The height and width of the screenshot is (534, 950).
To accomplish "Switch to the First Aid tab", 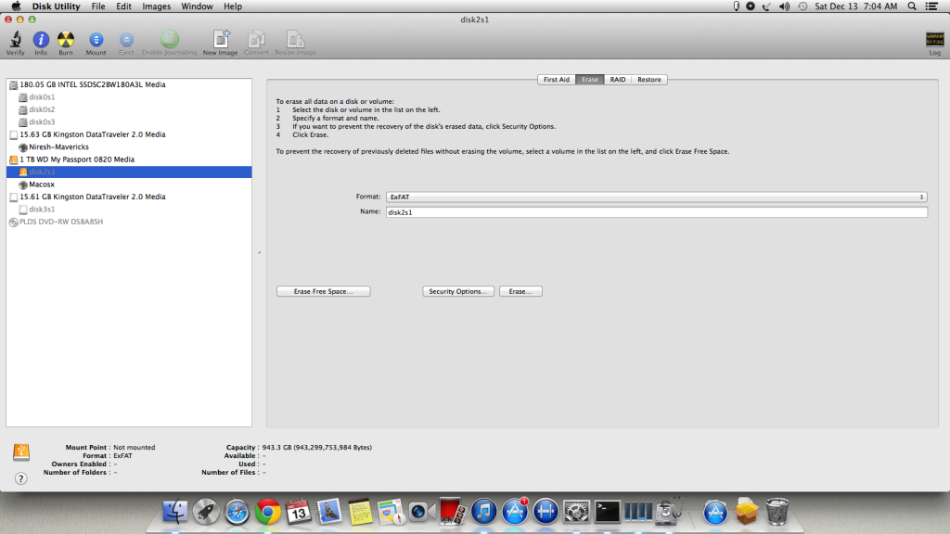I will [x=557, y=80].
